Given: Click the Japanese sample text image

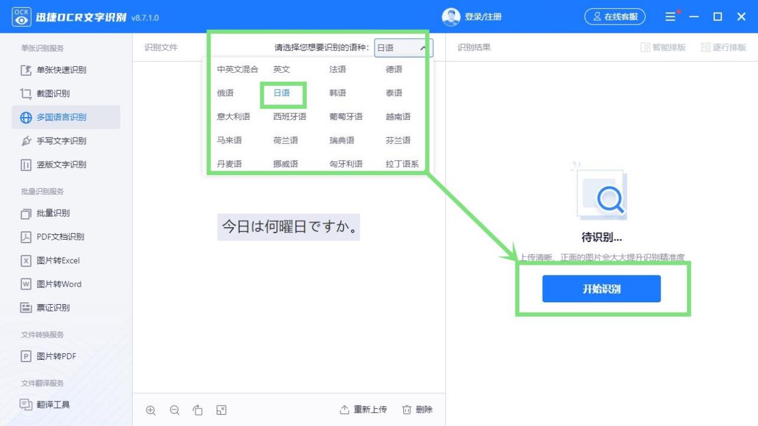Looking at the screenshot, I should 288,227.
